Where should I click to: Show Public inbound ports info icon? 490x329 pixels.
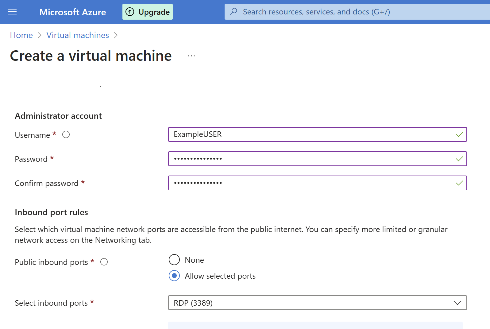(x=104, y=262)
